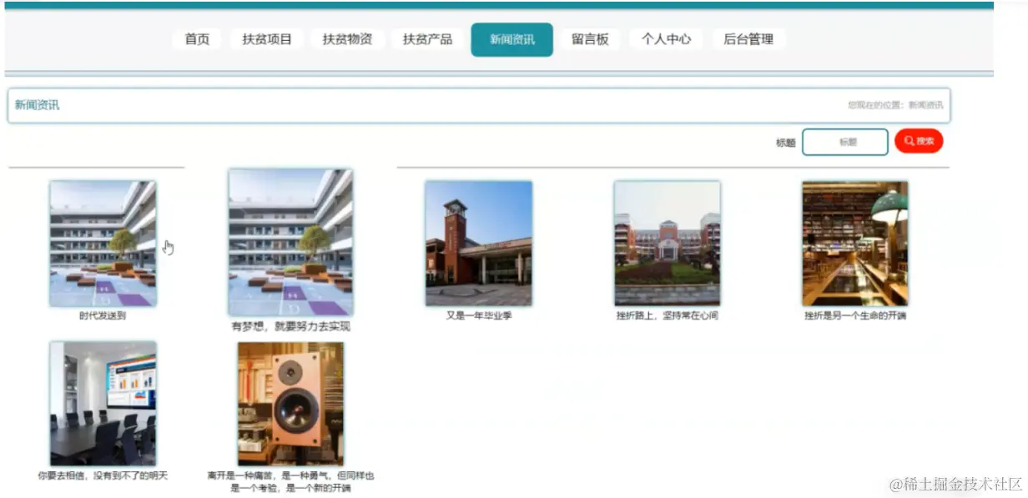Viewport: 1028px width, 498px height.
Task: Open the 又是一年毕业季 clock tower image
Action: [478, 244]
